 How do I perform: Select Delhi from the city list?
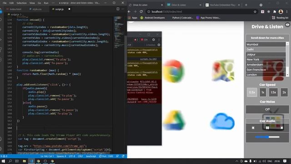tap(266, 50)
